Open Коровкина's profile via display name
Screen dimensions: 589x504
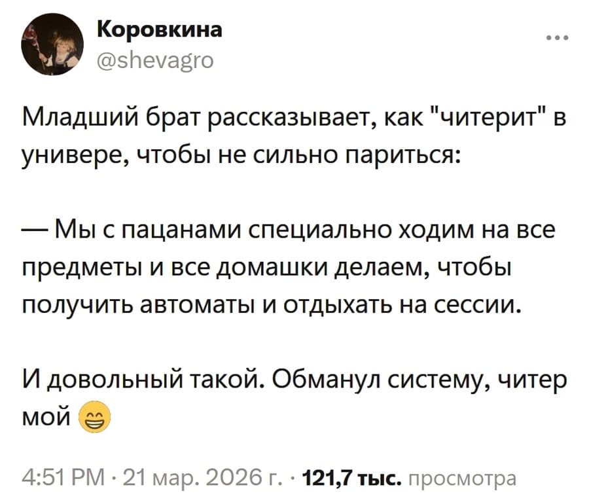coord(160,29)
